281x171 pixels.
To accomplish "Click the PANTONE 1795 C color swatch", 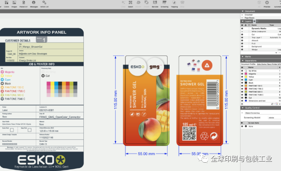I will point(245,89).
